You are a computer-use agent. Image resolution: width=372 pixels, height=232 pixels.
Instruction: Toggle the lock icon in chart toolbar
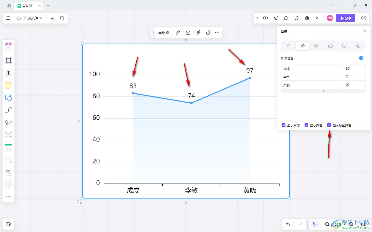(x=208, y=32)
